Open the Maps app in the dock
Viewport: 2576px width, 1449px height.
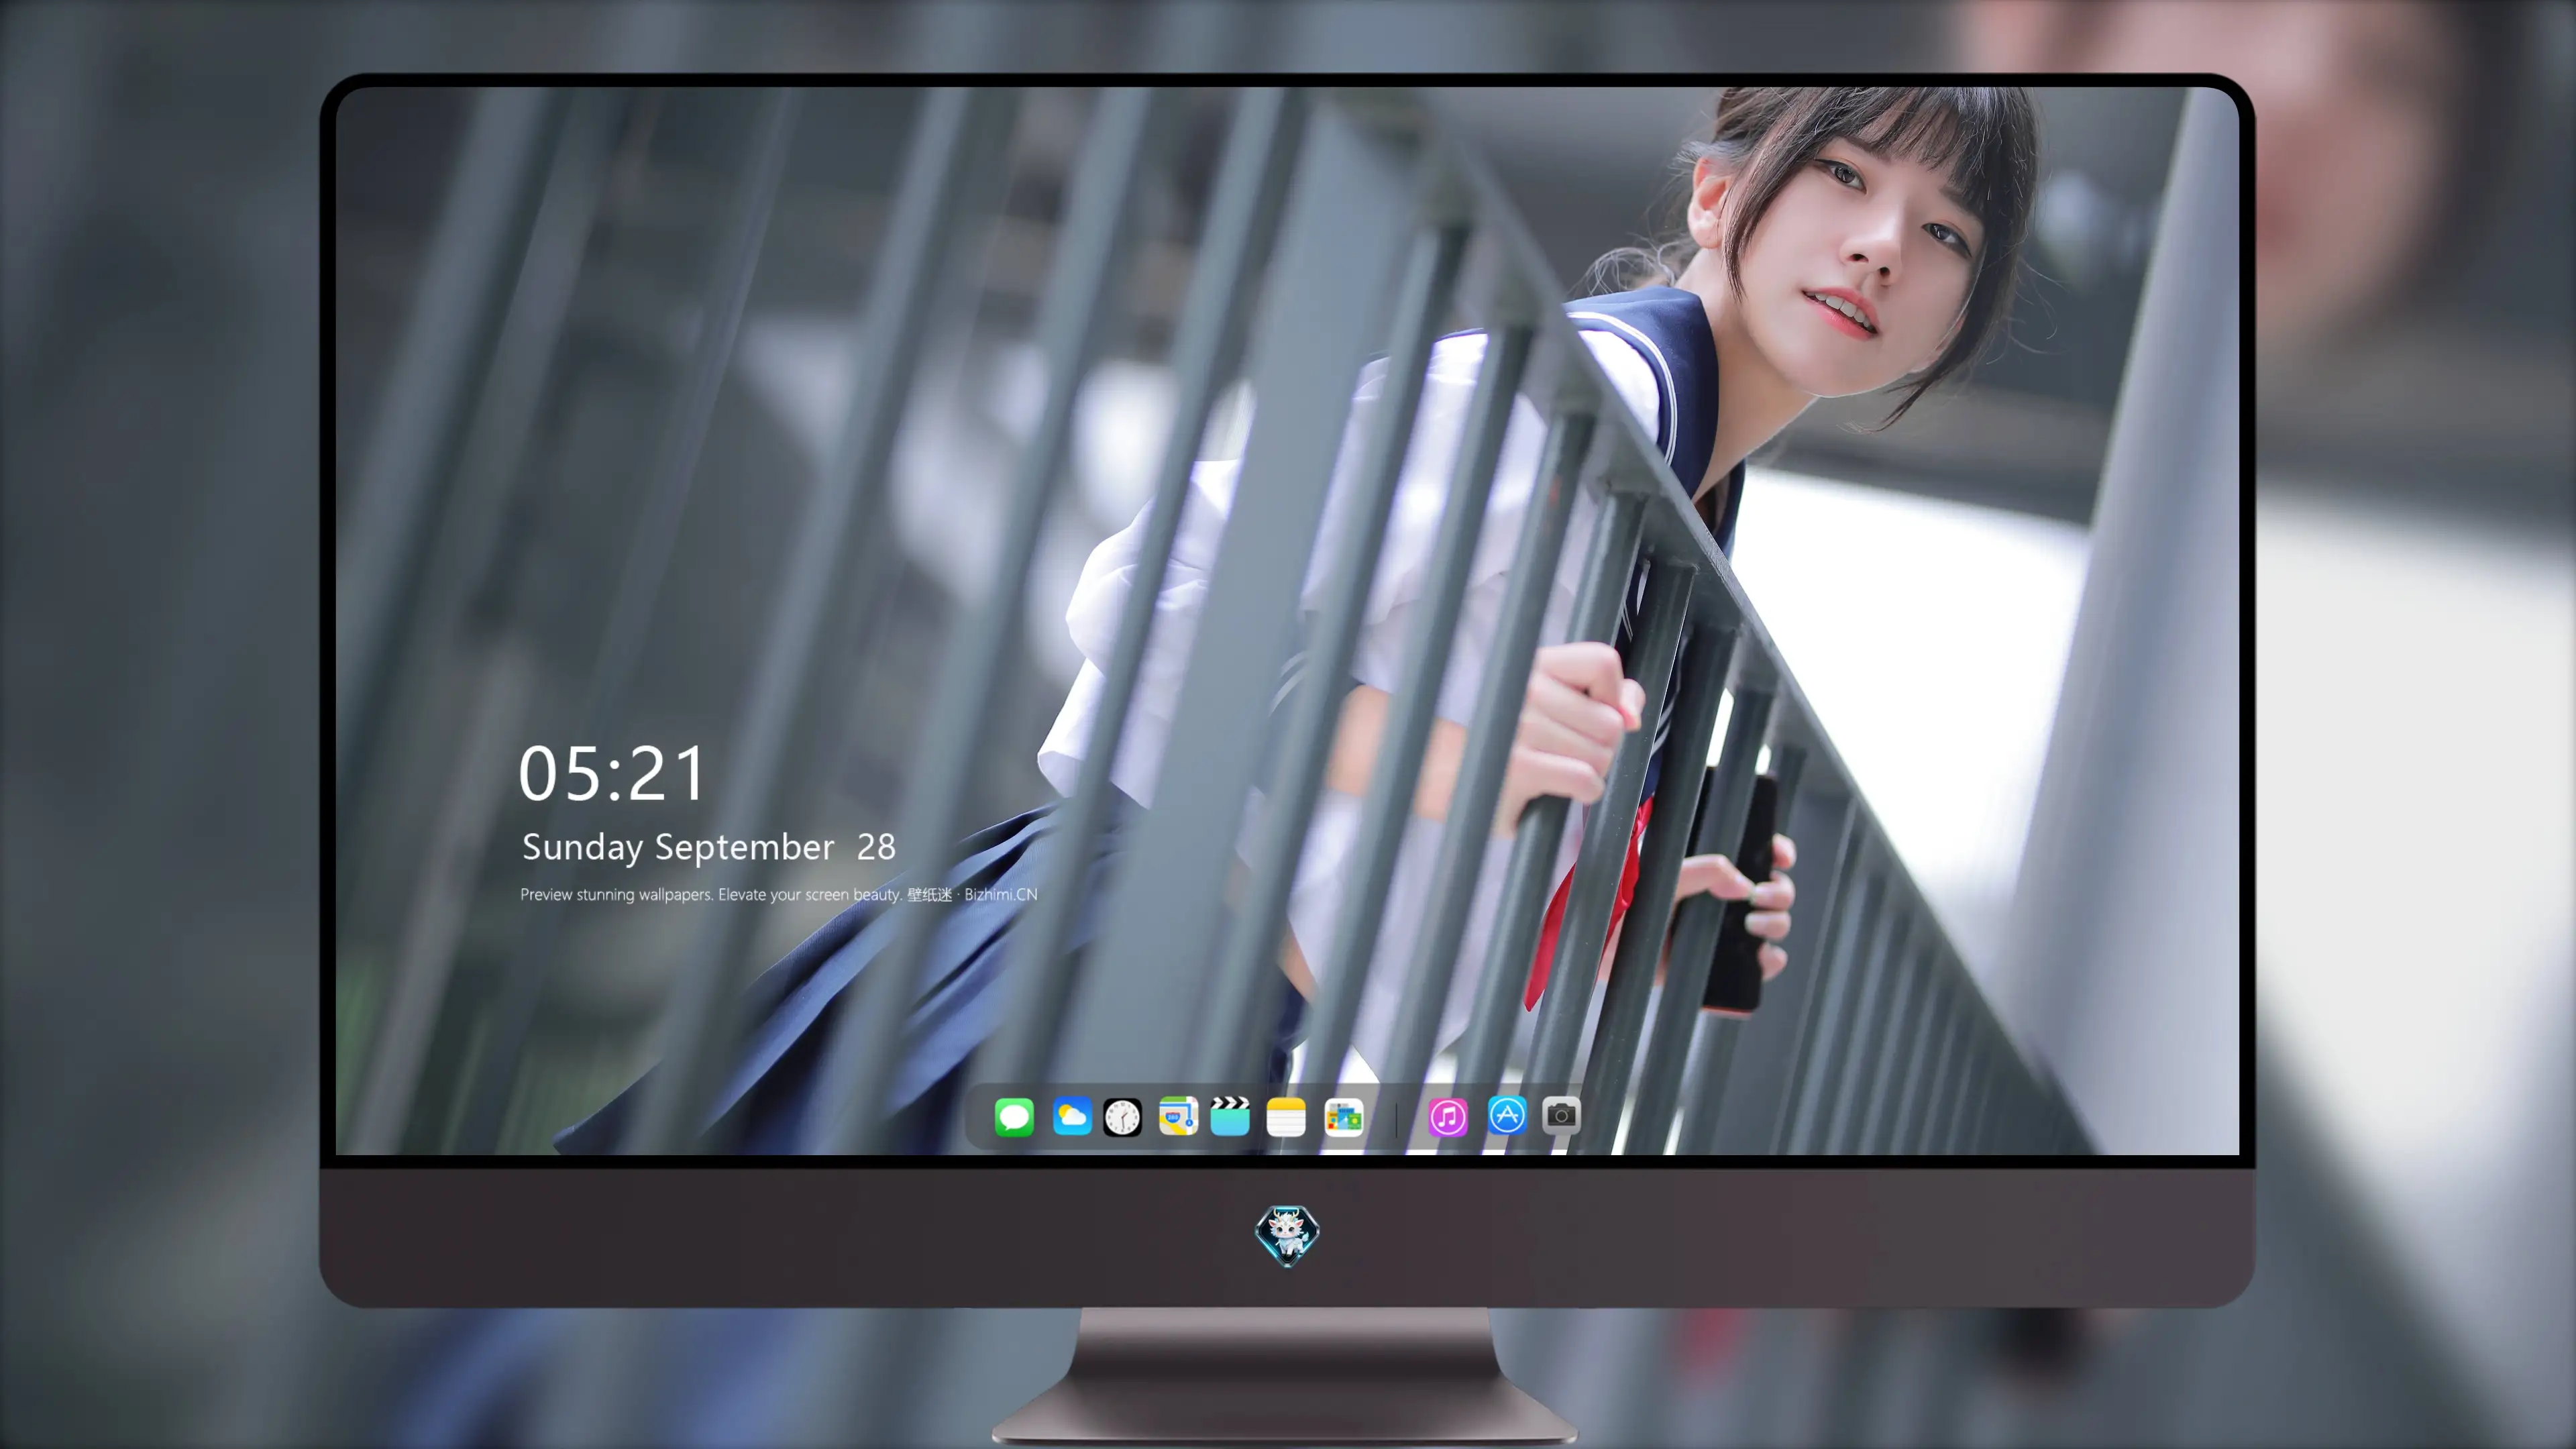[x=1178, y=1116]
